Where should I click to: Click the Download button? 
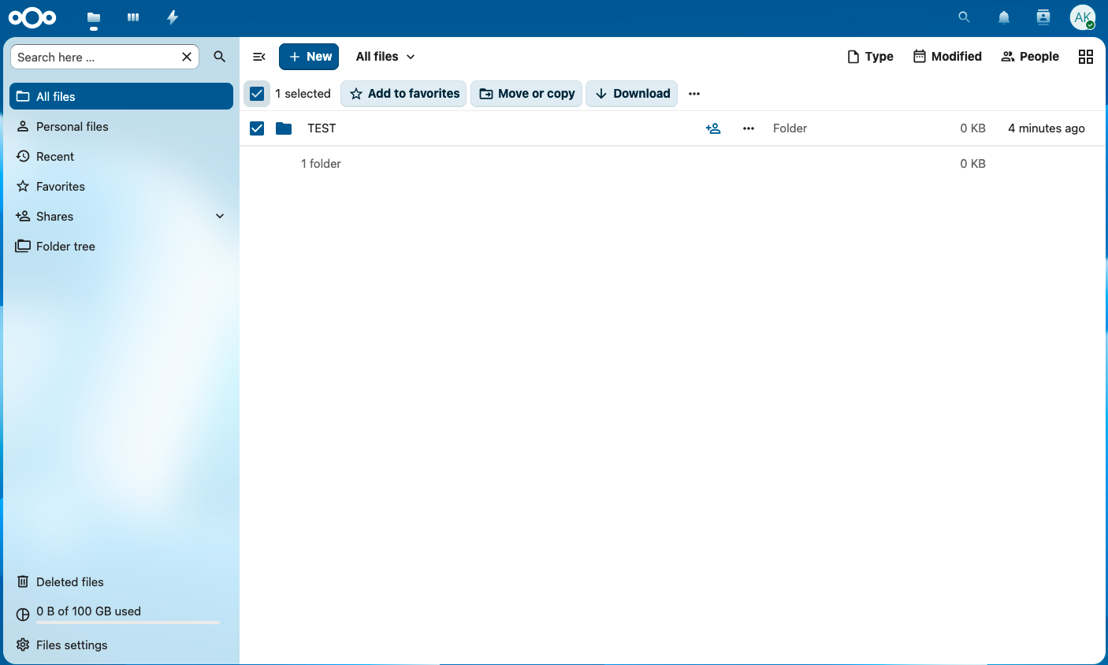click(x=632, y=94)
